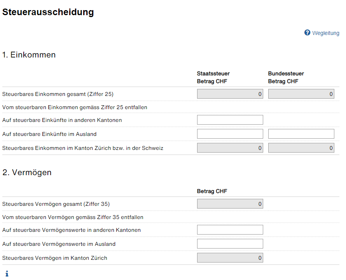The height and width of the screenshot is (280, 346).
Task: Click the blue info icon below the Vermögen table
Action: (x=7, y=274)
